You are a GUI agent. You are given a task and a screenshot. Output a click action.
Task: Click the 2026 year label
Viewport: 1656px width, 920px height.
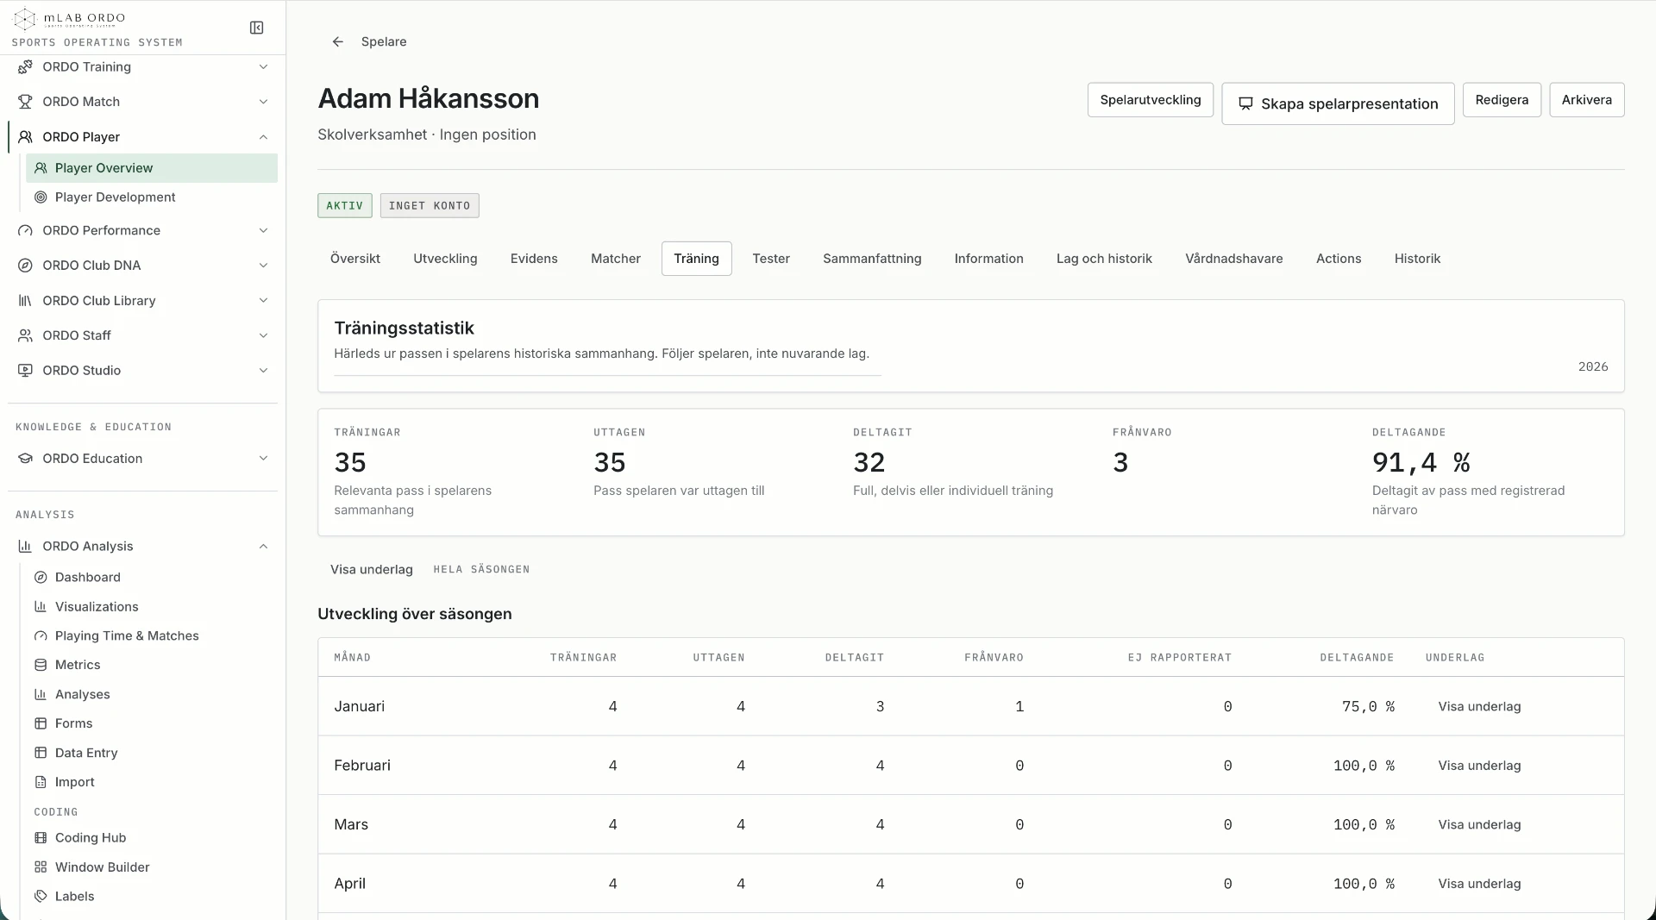pos(1593,366)
